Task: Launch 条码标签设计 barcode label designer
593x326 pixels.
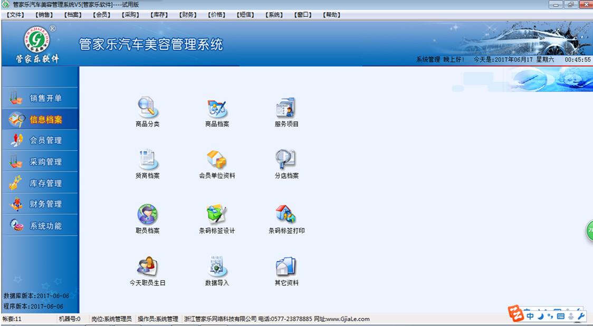Action: [216, 216]
